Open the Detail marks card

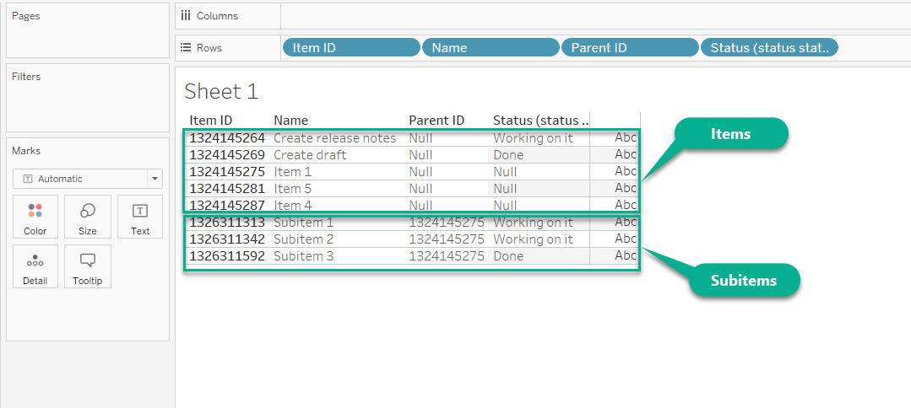tap(35, 266)
